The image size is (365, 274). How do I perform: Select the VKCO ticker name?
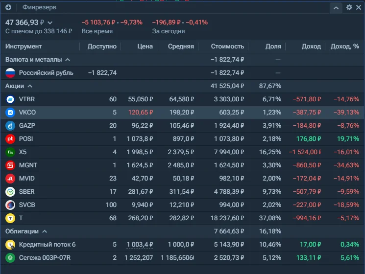pos(27,113)
